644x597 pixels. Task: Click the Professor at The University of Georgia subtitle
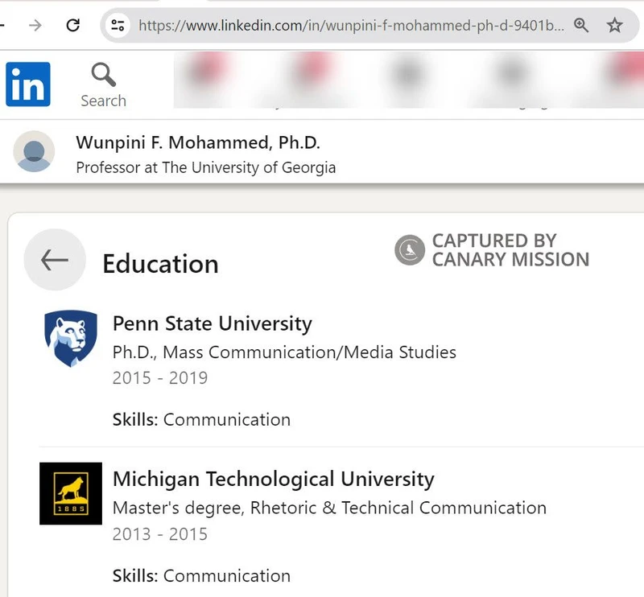click(x=204, y=168)
